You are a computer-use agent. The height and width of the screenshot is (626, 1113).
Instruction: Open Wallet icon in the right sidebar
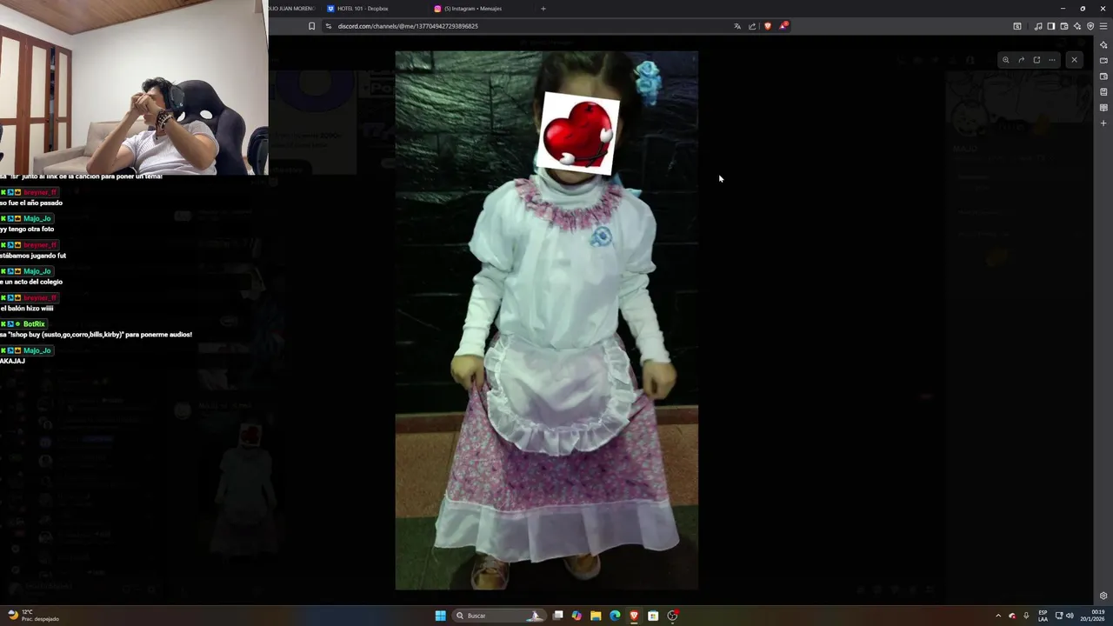(1103, 77)
